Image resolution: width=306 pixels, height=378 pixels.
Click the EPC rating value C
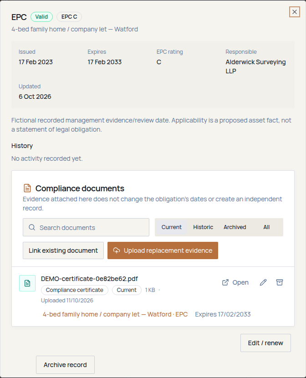159,62
